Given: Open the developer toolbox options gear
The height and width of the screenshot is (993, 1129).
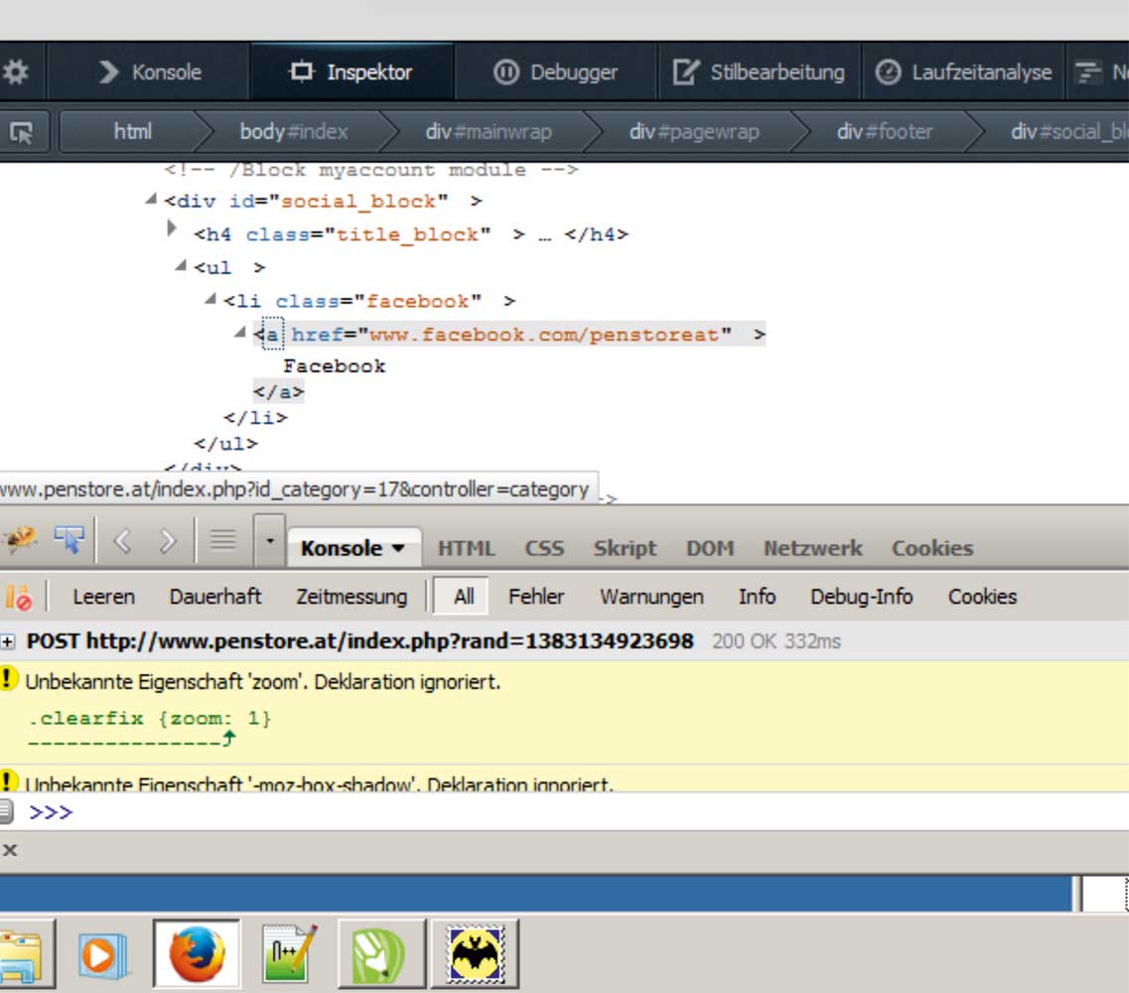Looking at the screenshot, I should point(16,72).
